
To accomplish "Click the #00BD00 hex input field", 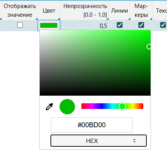I will click(x=92, y=125).
